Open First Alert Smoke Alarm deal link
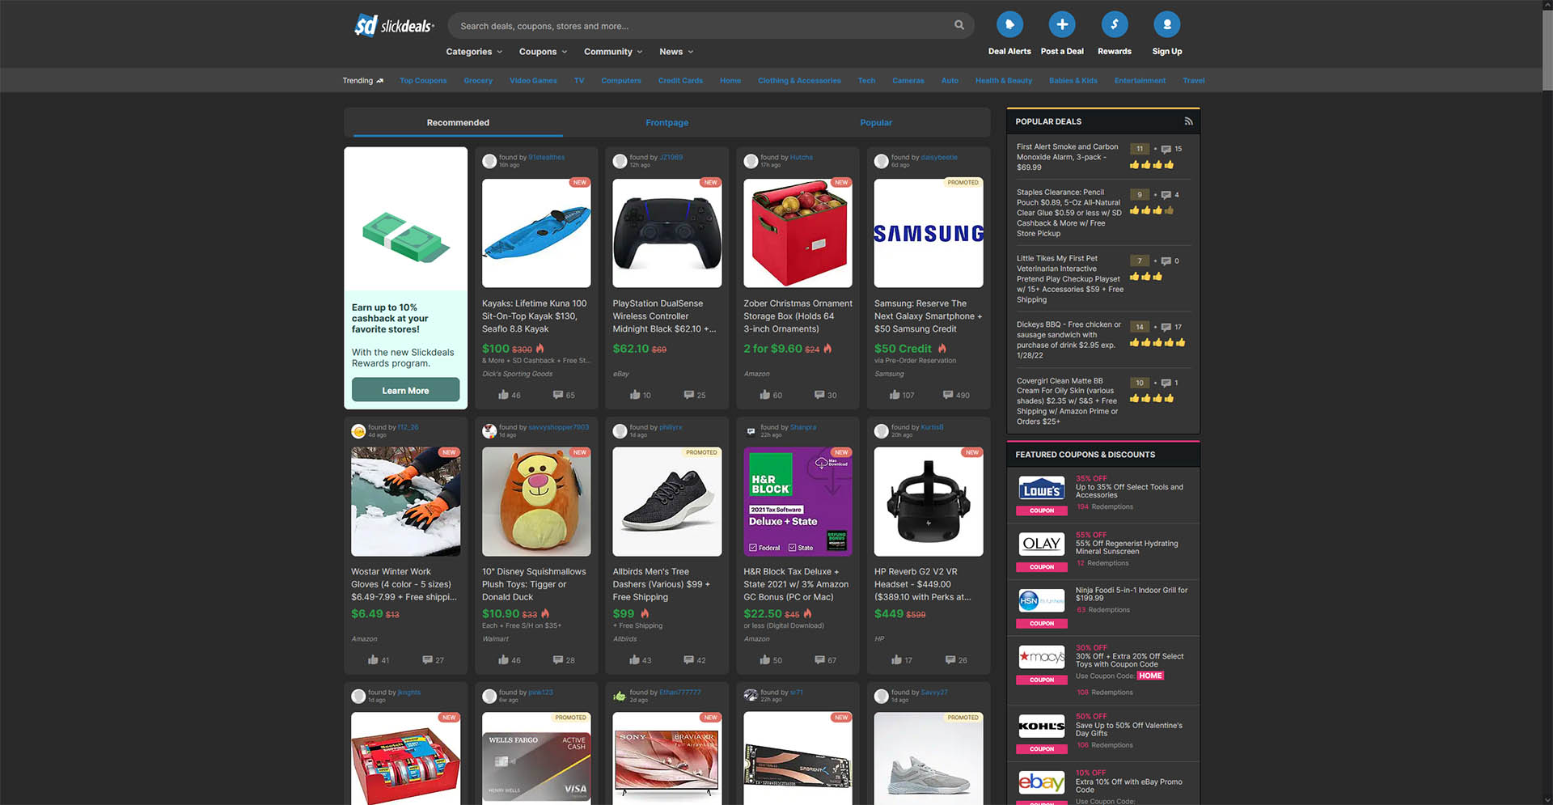 (1068, 157)
